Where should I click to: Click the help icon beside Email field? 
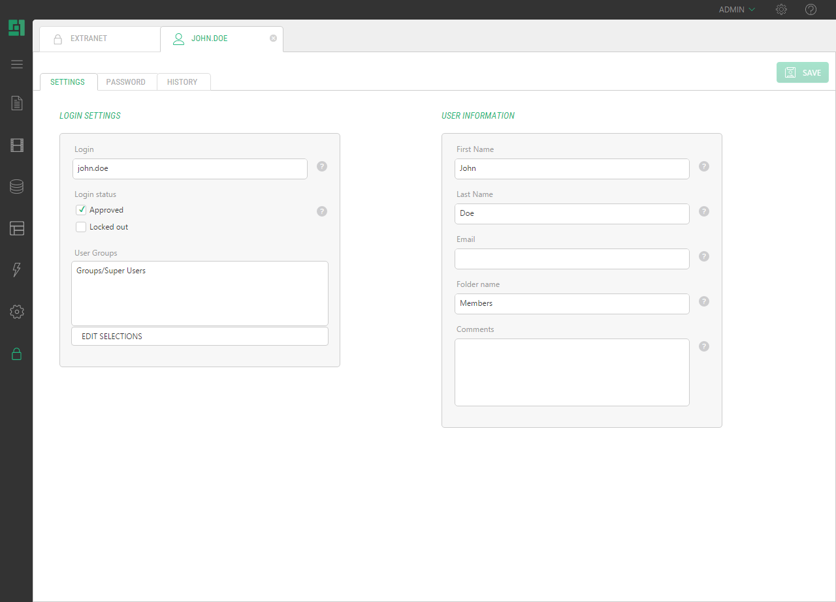click(704, 256)
